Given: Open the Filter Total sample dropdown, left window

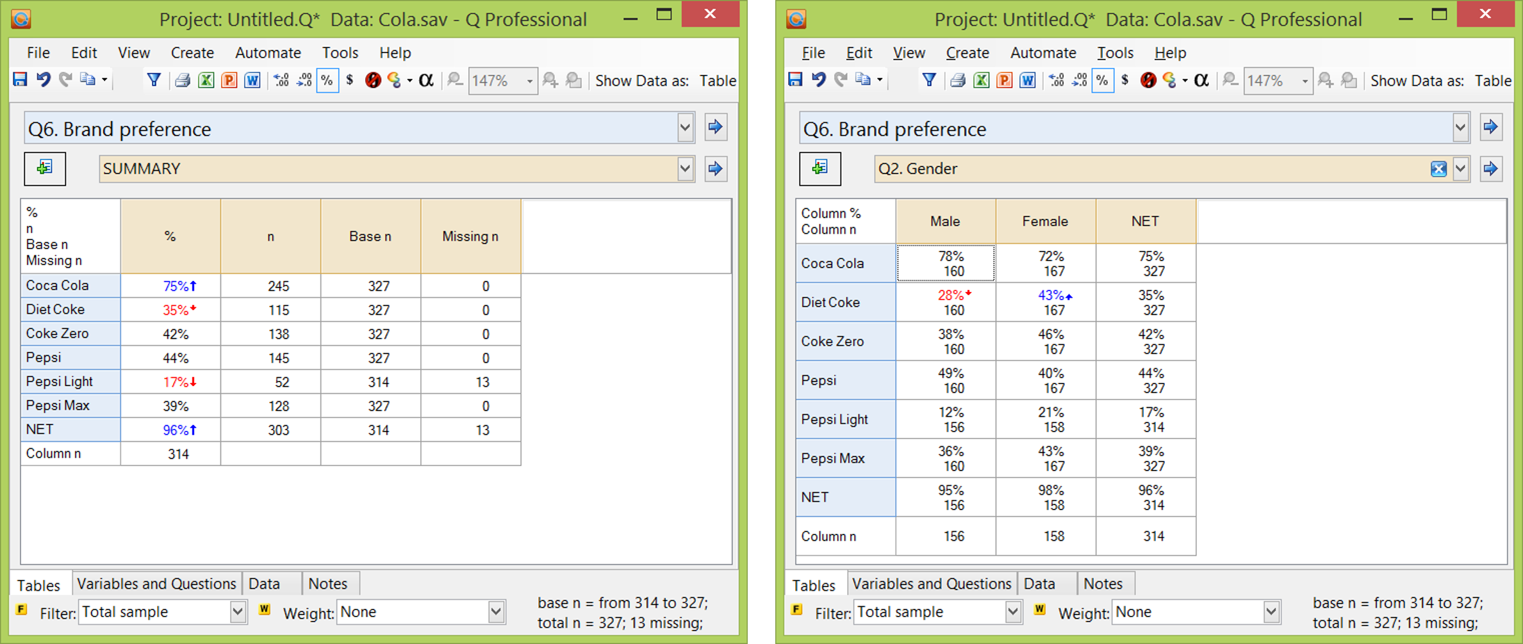Looking at the screenshot, I should pyautogui.click(x=238, y=612).
